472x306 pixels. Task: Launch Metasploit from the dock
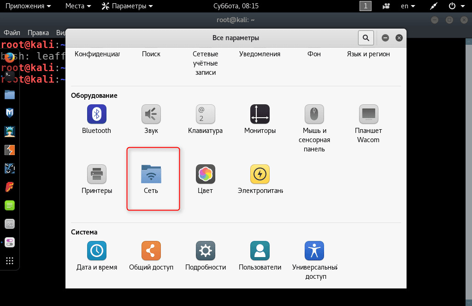click(10, 113)
